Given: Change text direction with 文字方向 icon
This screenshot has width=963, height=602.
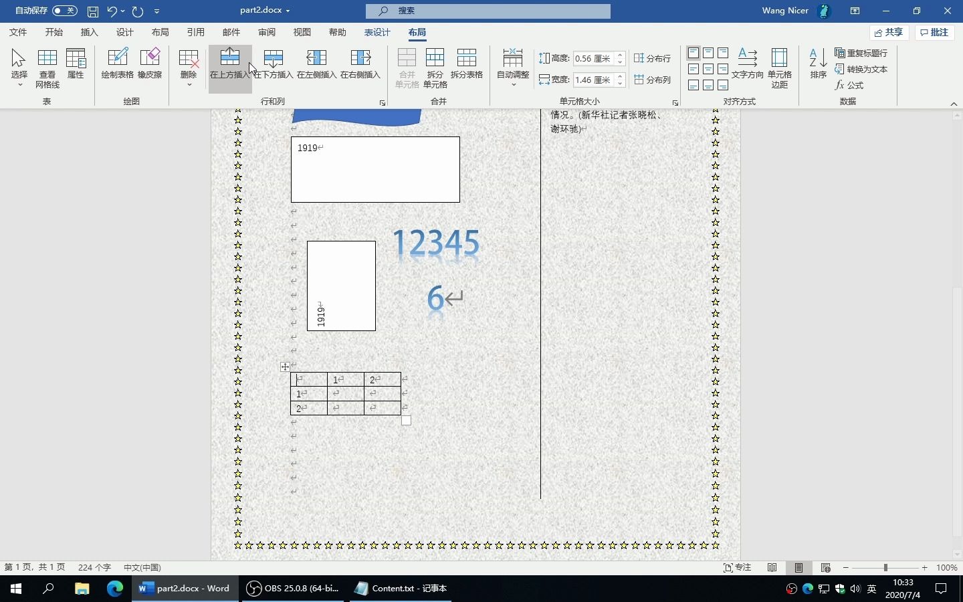Looking at the screenshot, I should [x=747, y=67].
